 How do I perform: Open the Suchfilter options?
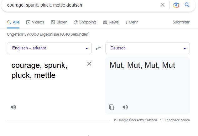pyautogui.click(x=181, y=22)
